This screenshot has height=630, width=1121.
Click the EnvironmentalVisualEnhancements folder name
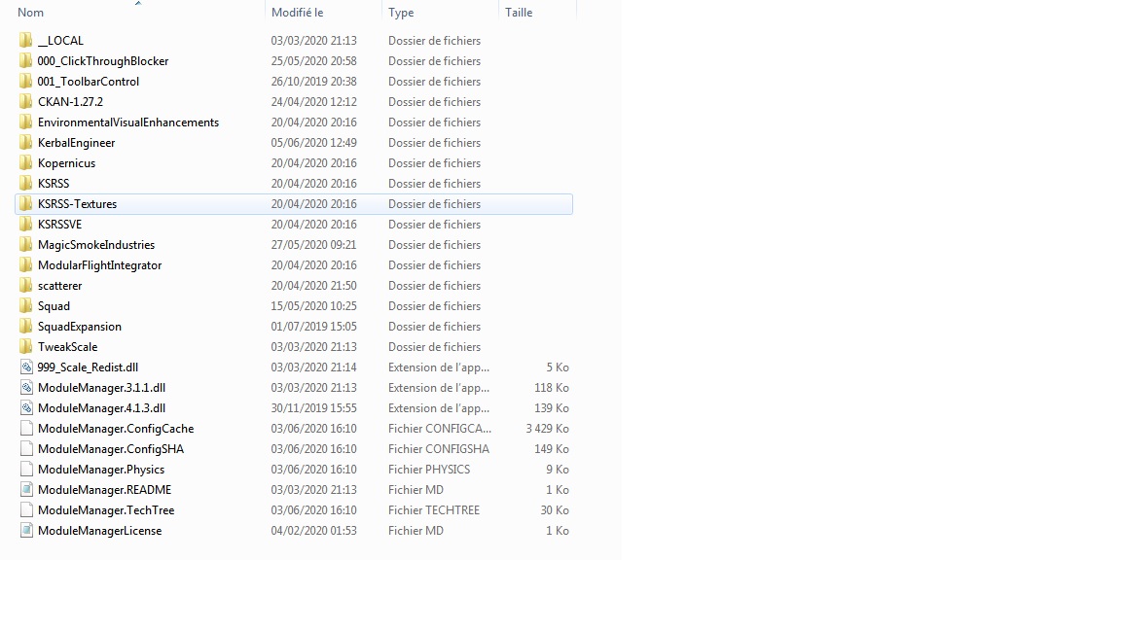[128, 122]
